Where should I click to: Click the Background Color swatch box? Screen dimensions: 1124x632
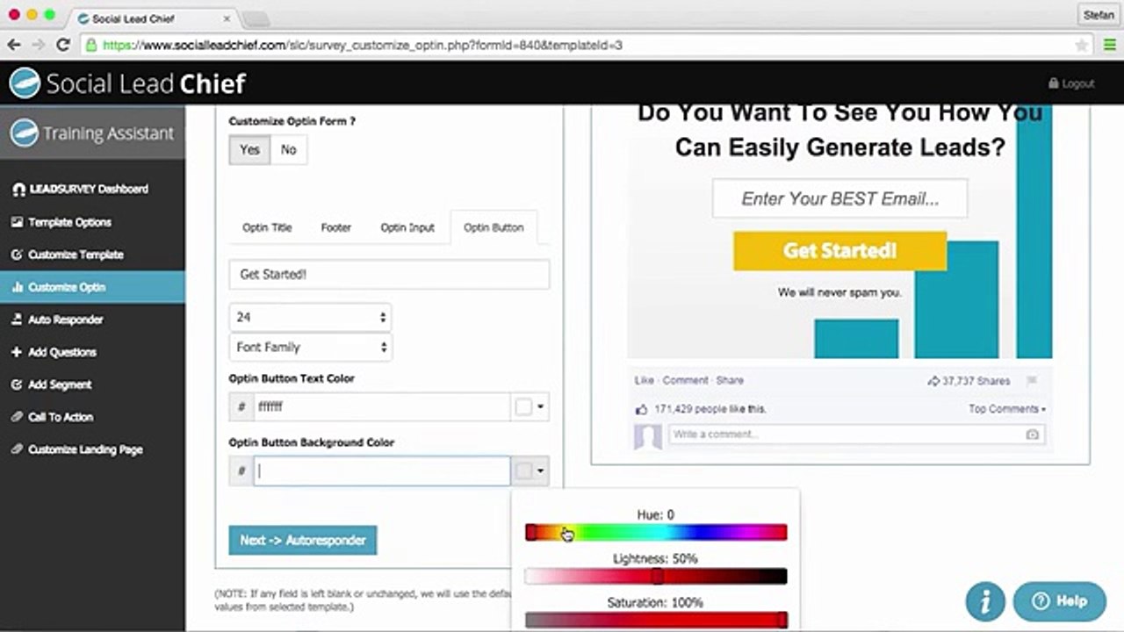coord(523,471)
